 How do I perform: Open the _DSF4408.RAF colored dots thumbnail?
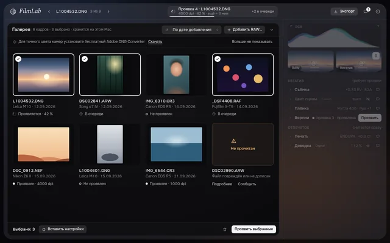coord(243,75)
